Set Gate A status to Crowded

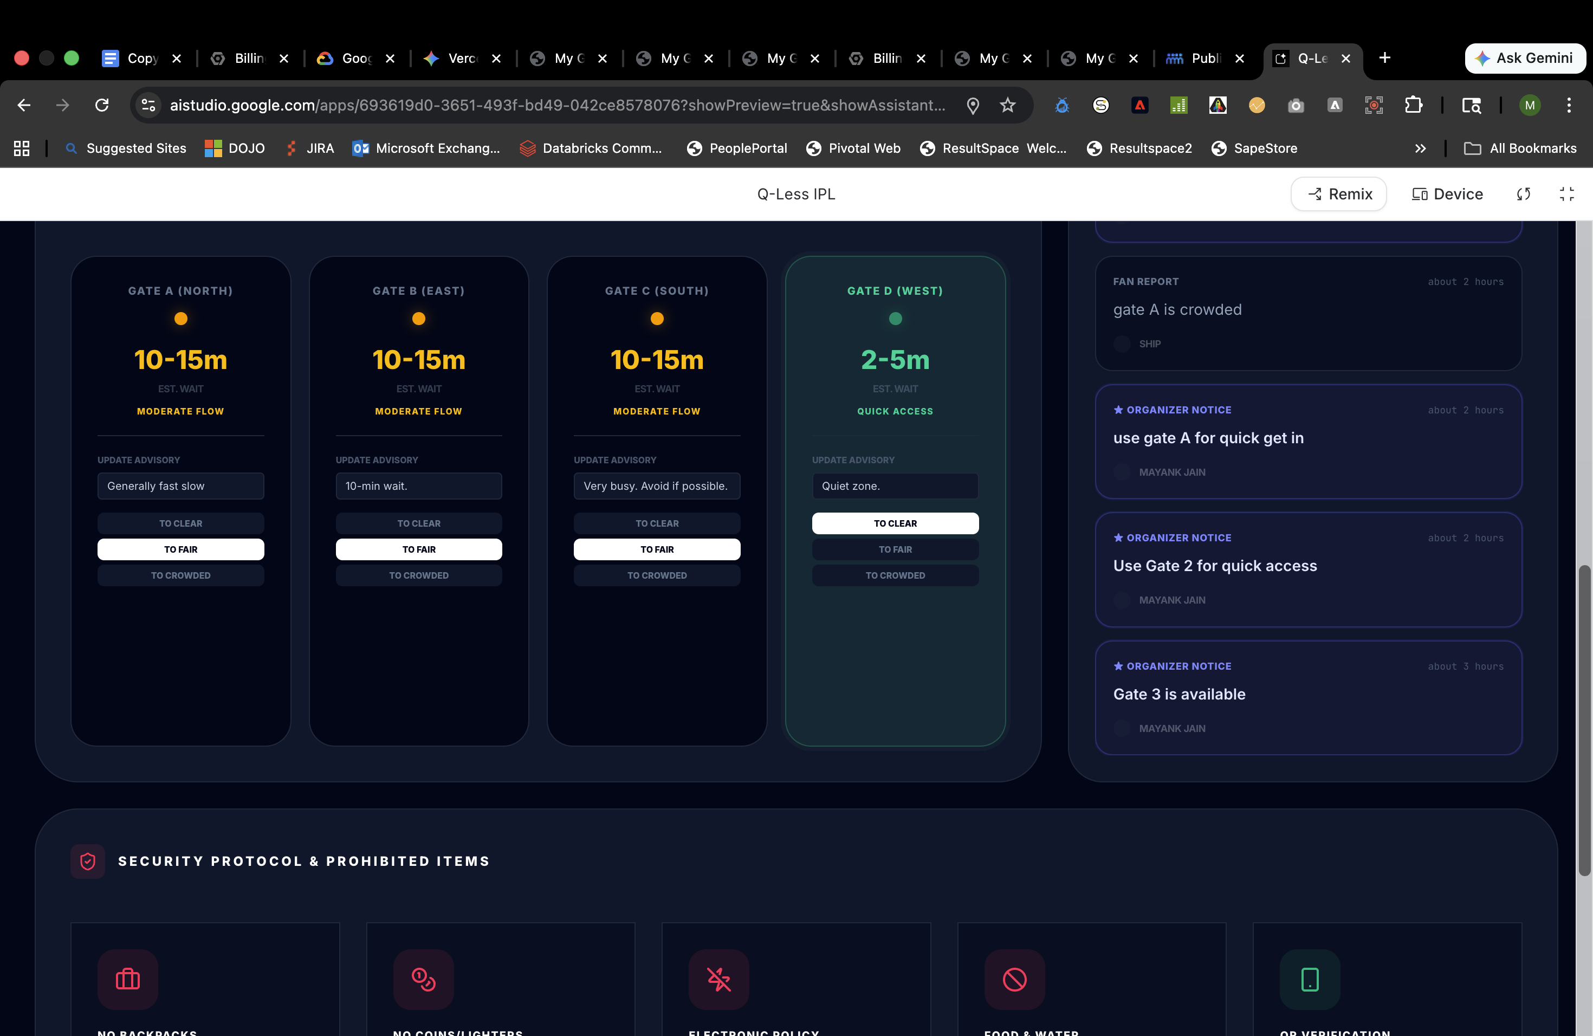coord(181,575)
